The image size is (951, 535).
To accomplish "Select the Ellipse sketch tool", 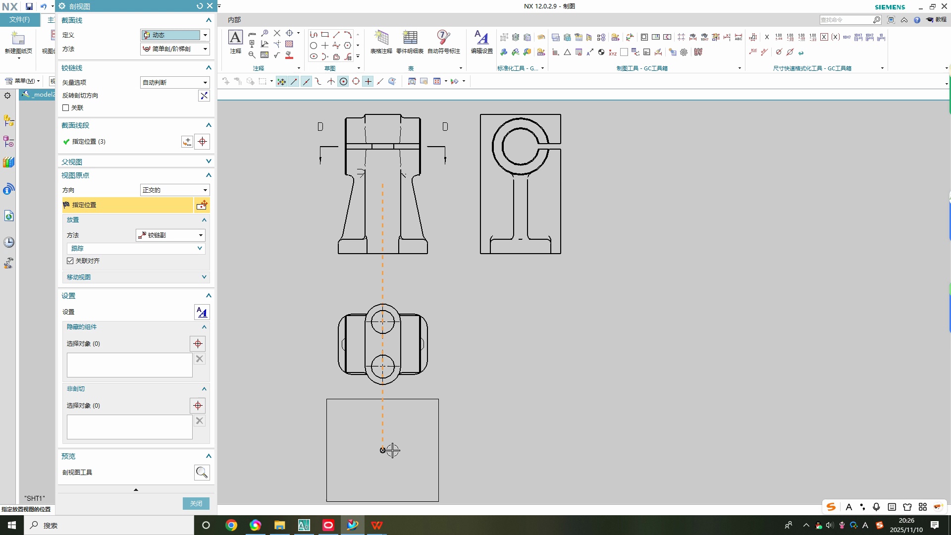I will 314,56.
